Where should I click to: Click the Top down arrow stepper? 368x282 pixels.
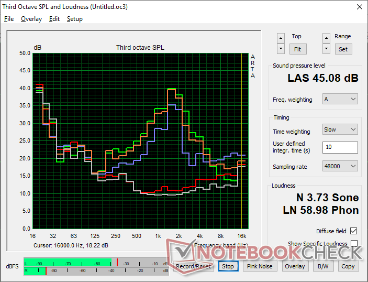pyautogui.click(x=281, y=48)
